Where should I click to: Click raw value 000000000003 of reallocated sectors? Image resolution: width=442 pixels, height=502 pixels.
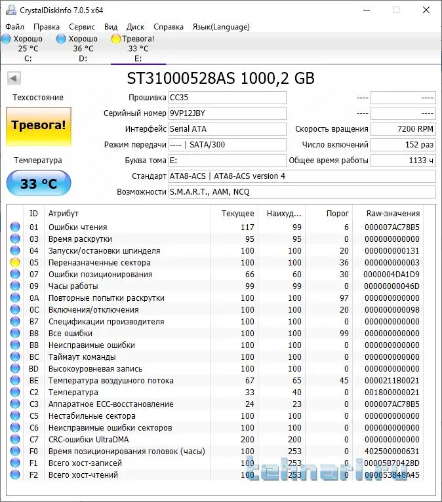coord(392,263)
